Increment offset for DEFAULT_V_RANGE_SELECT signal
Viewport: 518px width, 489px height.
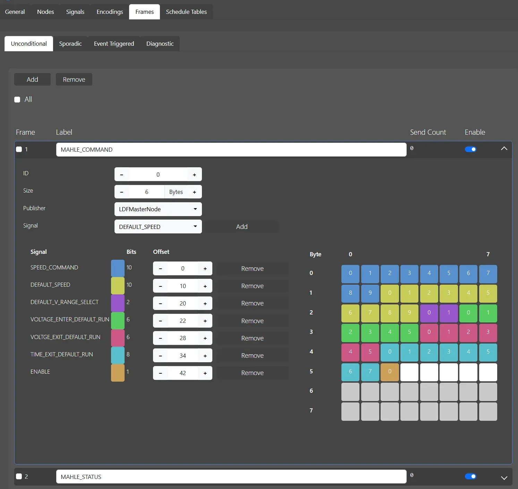(x=205, y=303)
